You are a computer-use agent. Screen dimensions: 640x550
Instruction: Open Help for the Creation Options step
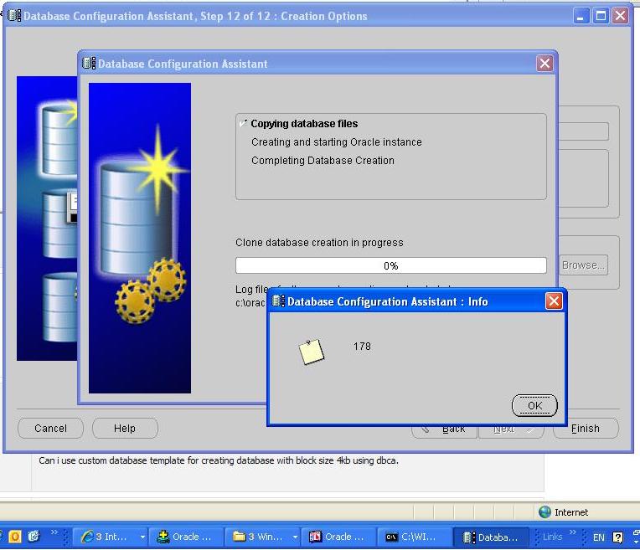(x=125, y=428)
